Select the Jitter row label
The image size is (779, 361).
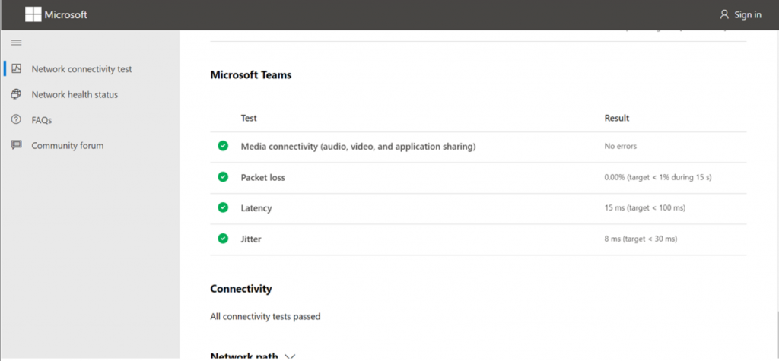tap(251, 239)
